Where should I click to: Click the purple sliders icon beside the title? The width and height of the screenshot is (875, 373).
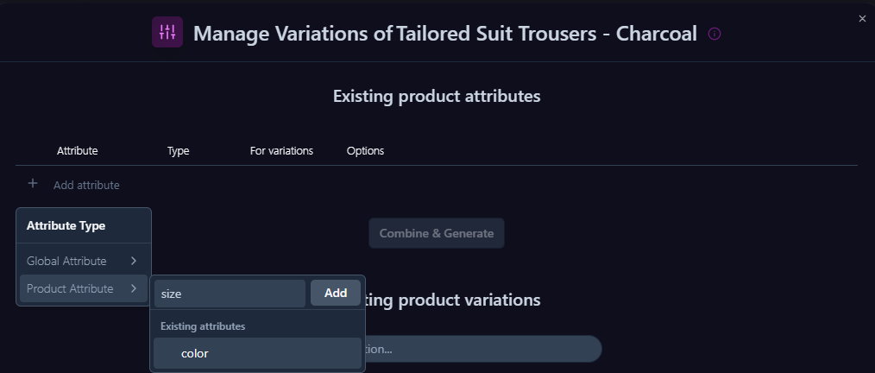(x=167, y=33)
